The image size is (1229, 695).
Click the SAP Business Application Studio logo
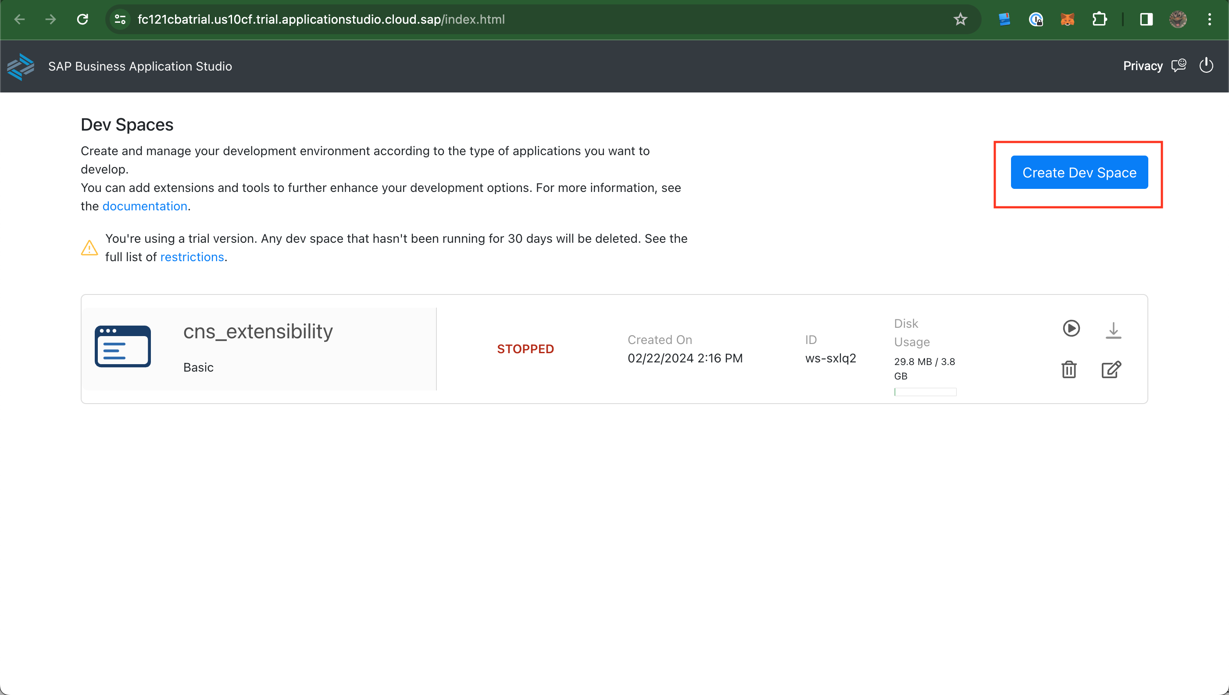pyautogui.click(x=21, y=66)
